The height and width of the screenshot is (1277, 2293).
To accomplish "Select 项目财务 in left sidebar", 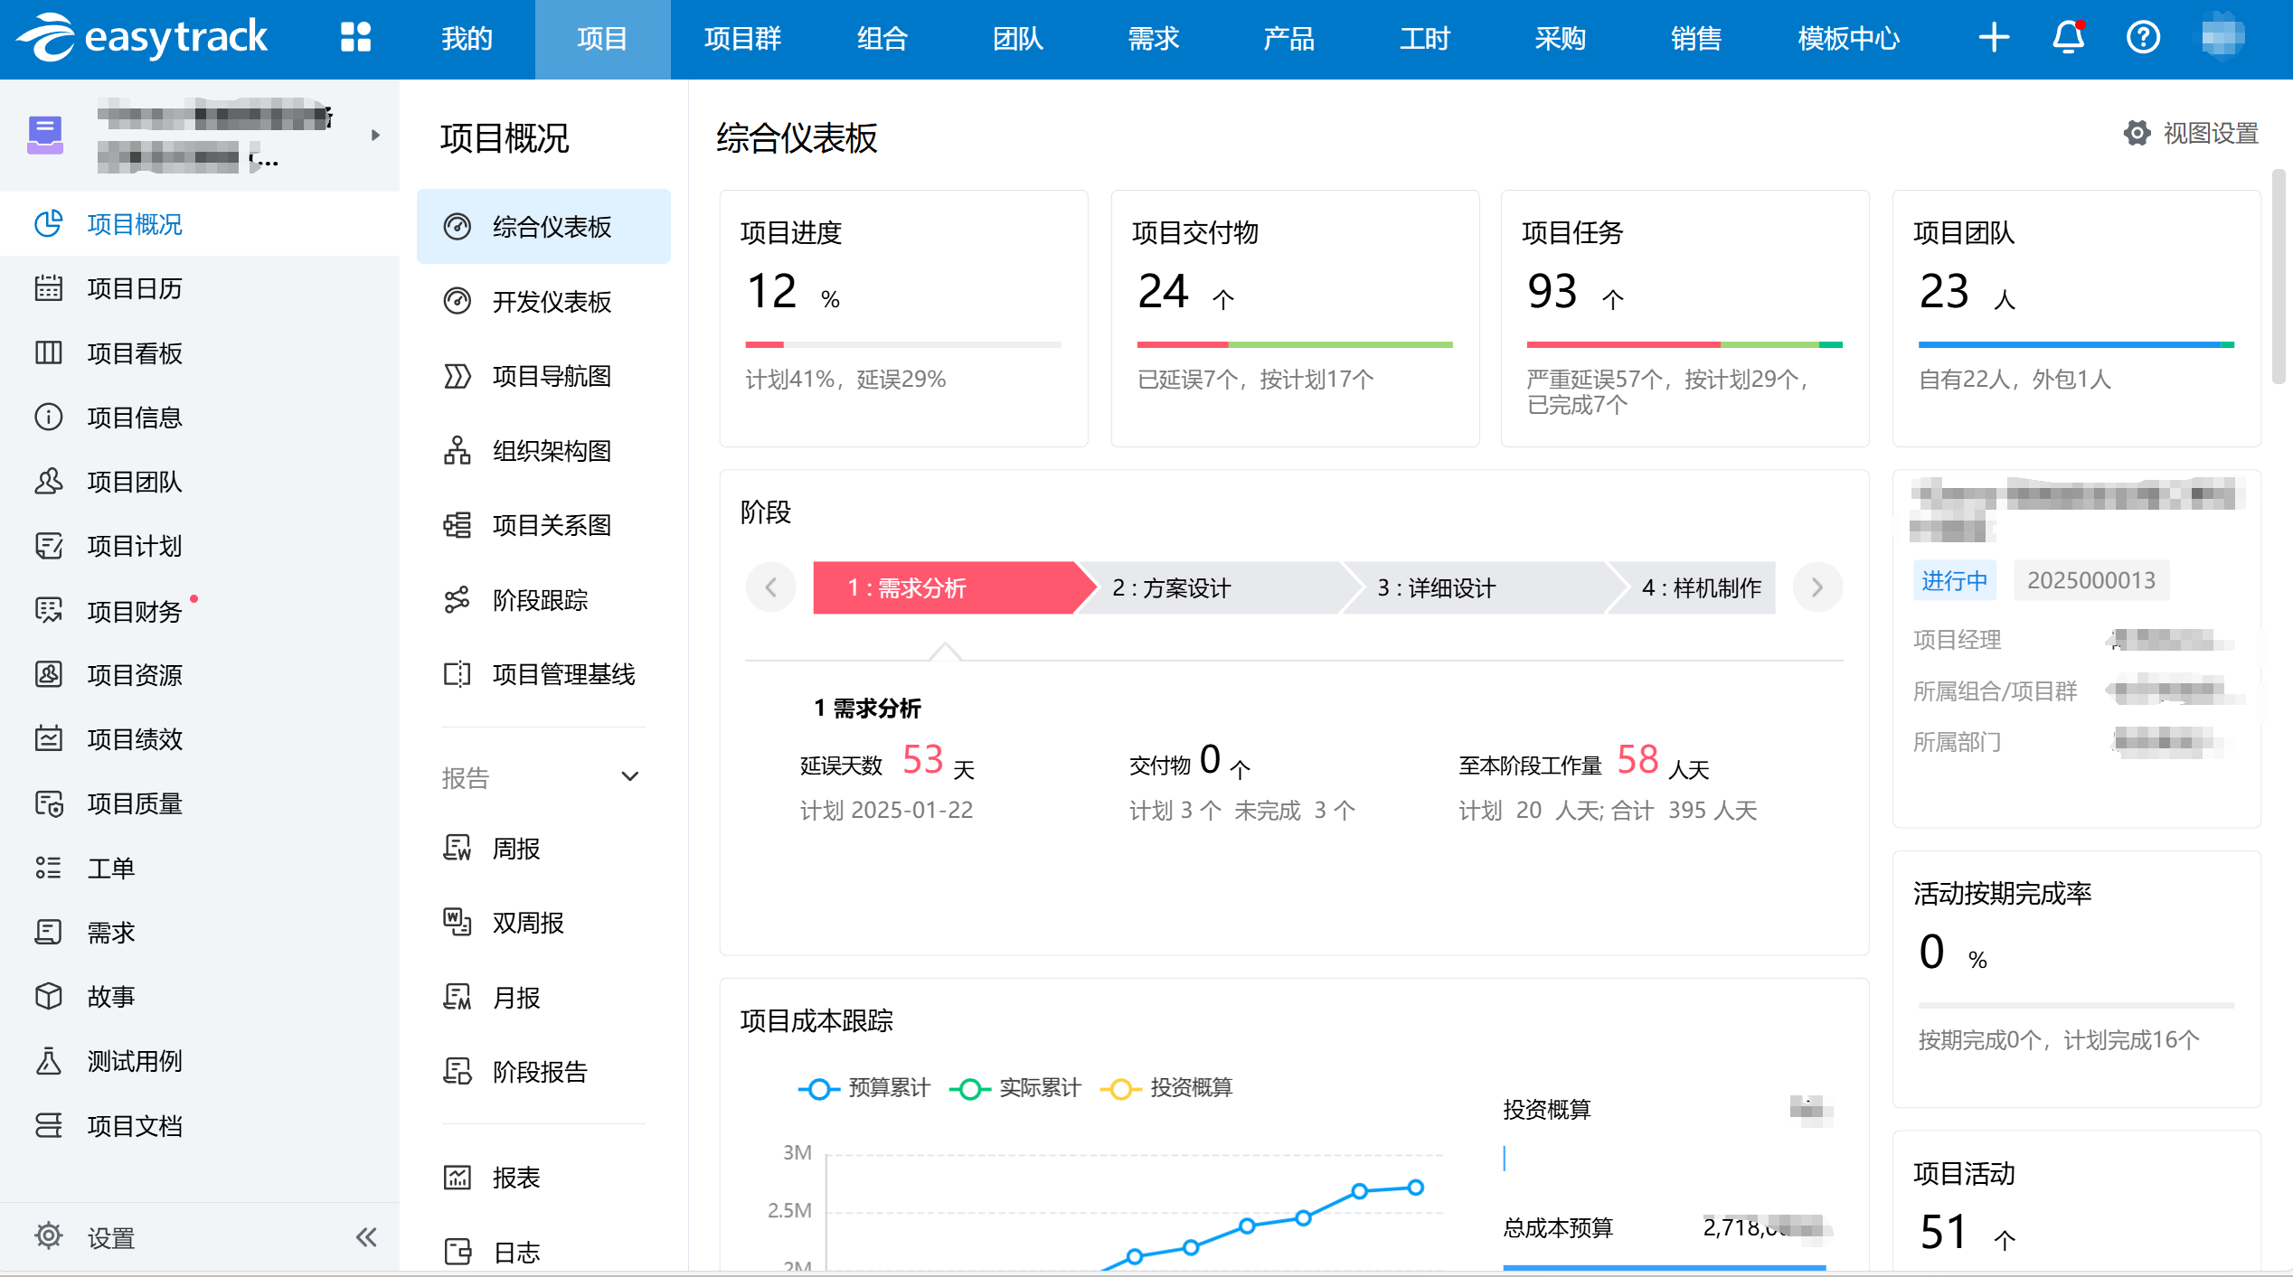I will coord(135,612).
